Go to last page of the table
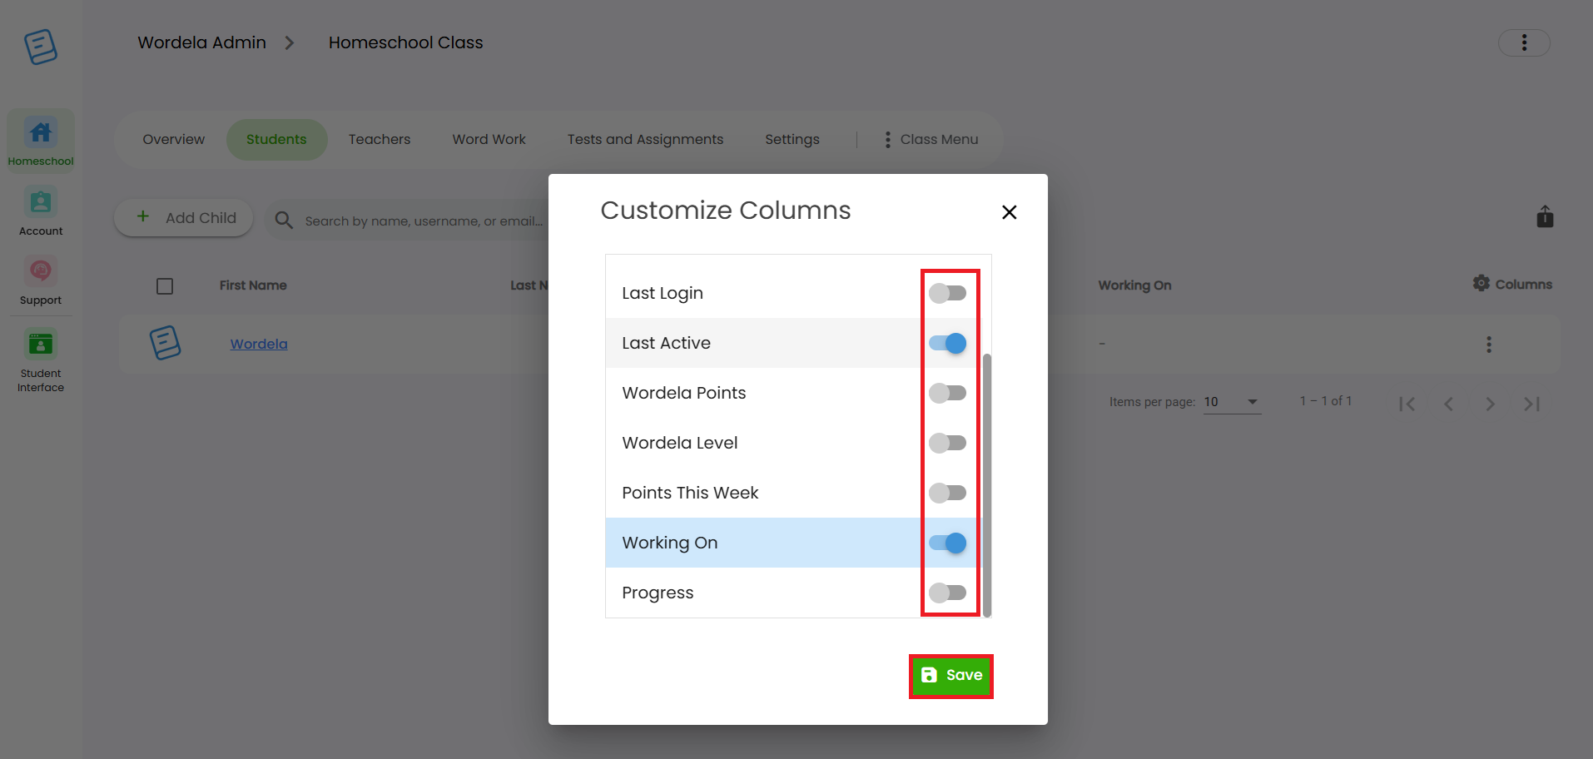 pos(1532,404)
